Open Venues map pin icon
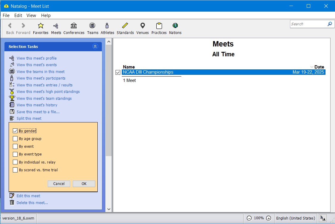 [142, 26]
